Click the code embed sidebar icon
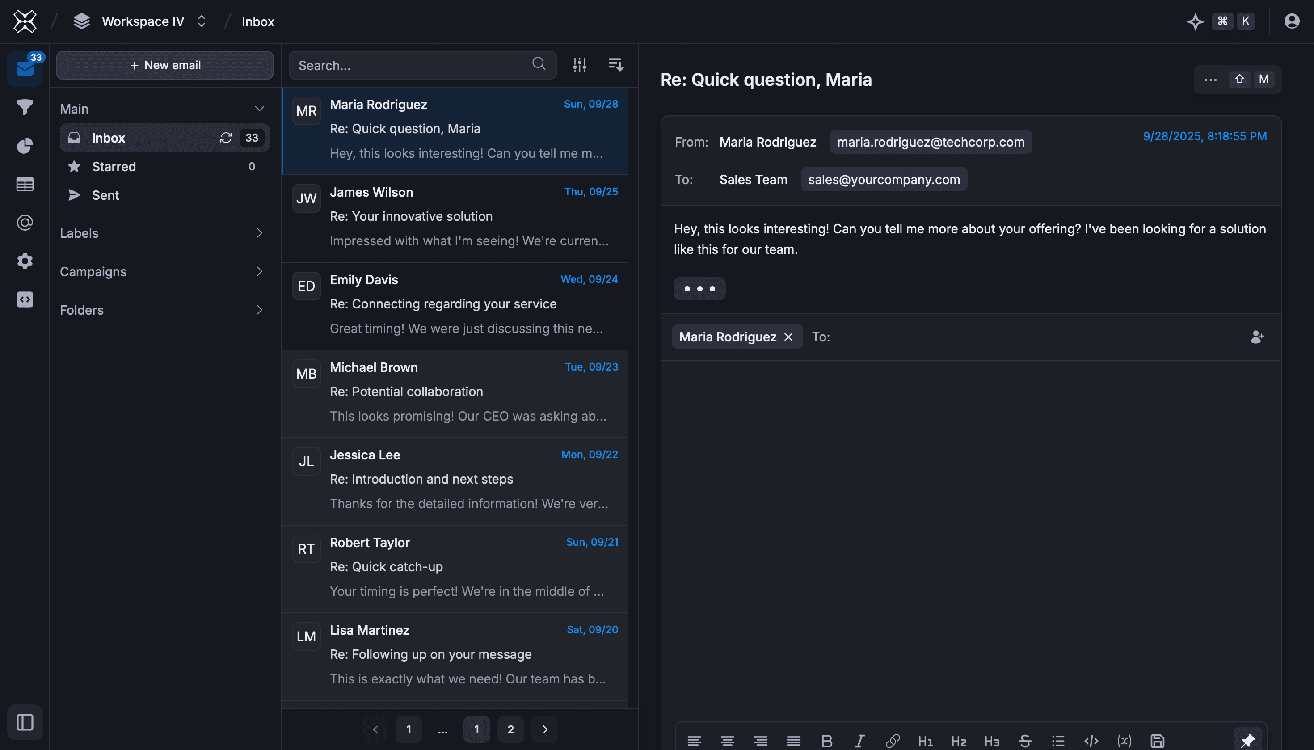Screen dimensions: 1314x750 tap(25, 299)
